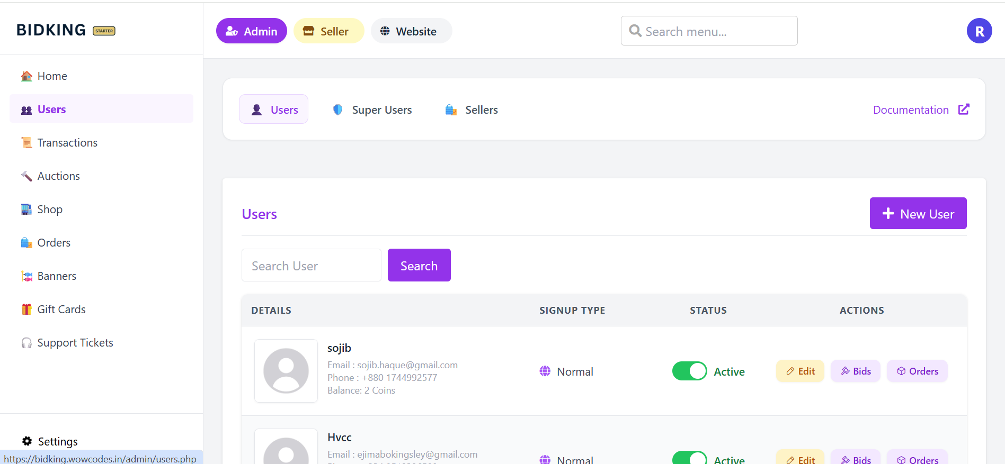Click the globe icon beside sojib's Normal signup type
1005x464 pixels.
click(545, 371)
